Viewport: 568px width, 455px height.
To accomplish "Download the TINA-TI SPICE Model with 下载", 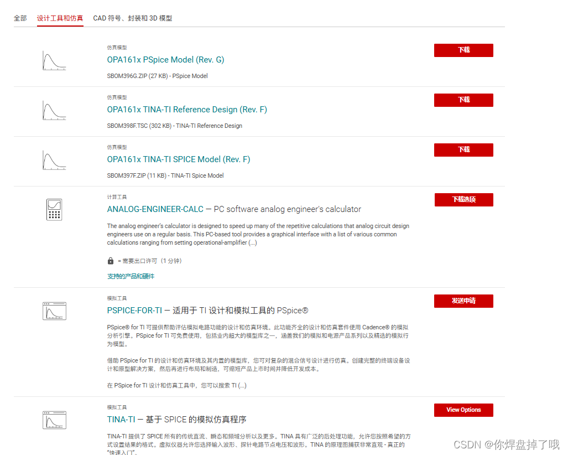I will pos(463,150).
